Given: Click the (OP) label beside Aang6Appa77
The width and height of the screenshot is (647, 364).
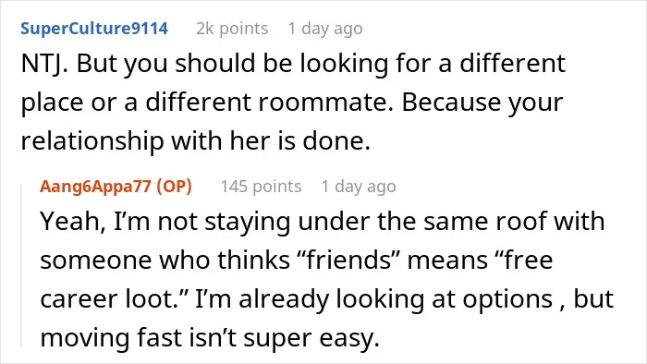Looking at the screenshot, I should (174, 187).
